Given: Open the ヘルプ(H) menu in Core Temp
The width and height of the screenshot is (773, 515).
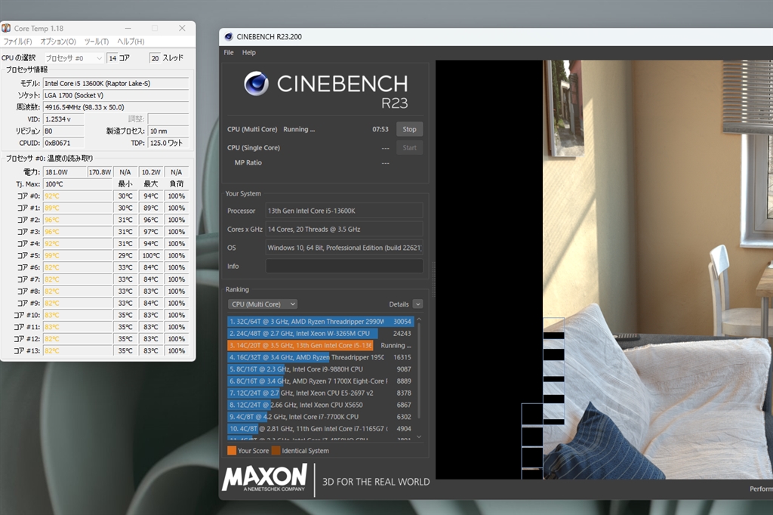Looking at the screenshot, I should [x=131, y=42].
